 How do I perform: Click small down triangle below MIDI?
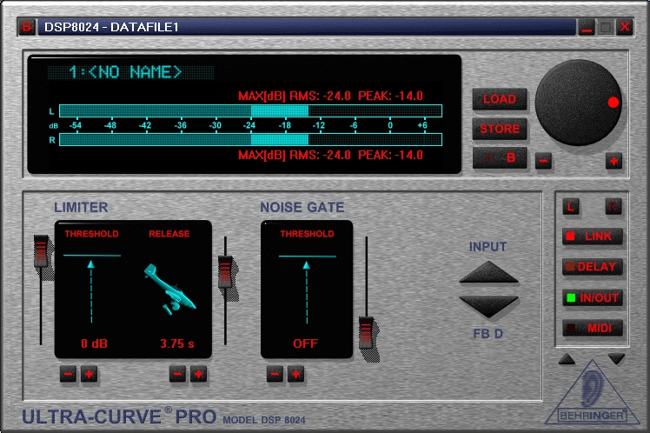pos(616,359)
